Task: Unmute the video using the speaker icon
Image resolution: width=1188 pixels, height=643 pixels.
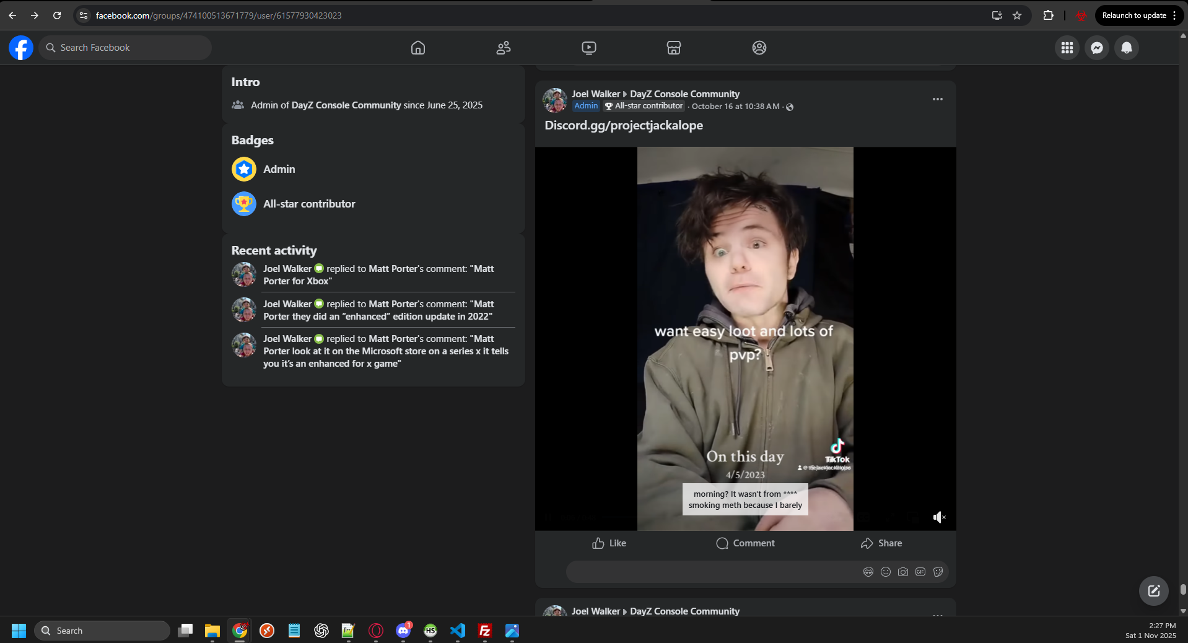Action: point(940,517)
